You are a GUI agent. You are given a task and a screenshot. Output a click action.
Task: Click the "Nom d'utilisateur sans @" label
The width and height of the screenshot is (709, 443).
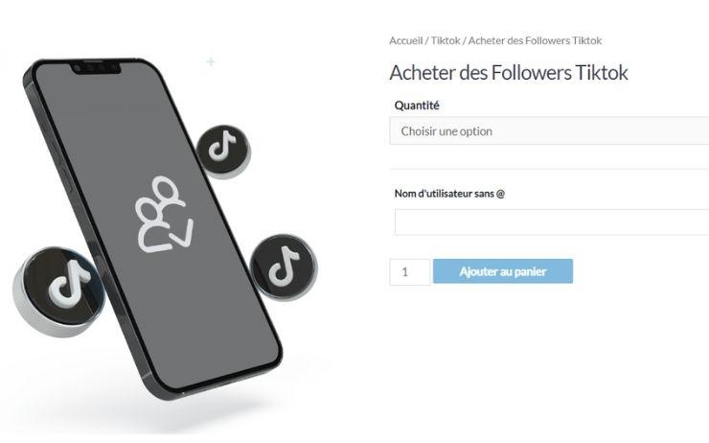click(x=449, y=194)
